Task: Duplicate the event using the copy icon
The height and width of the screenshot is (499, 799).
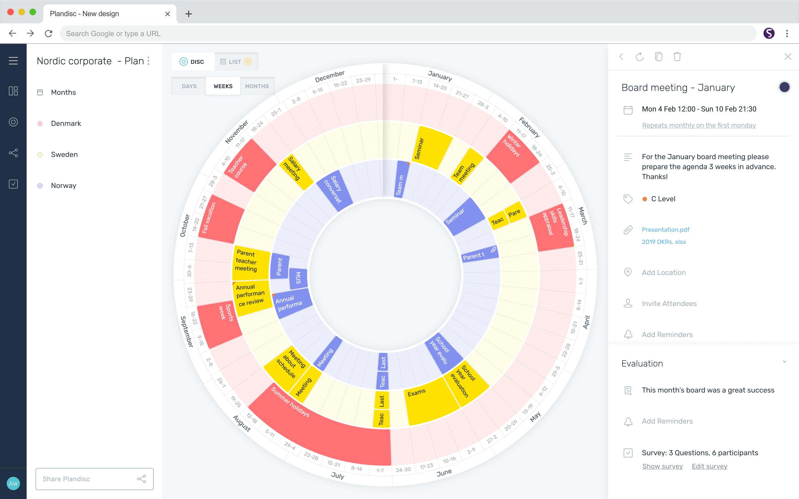Action: tap(658, 57)
